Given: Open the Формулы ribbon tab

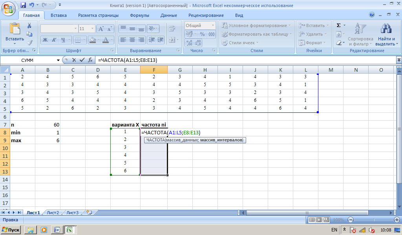Looking at the screenshot, I should [x=139, y=15].
